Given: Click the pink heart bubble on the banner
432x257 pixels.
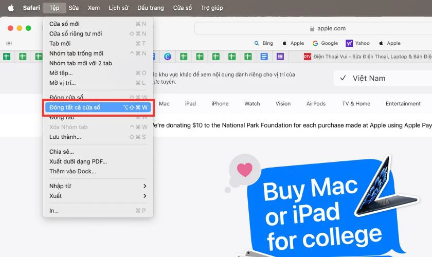Looking at the screenshot, I should click(x=245, y=170).
